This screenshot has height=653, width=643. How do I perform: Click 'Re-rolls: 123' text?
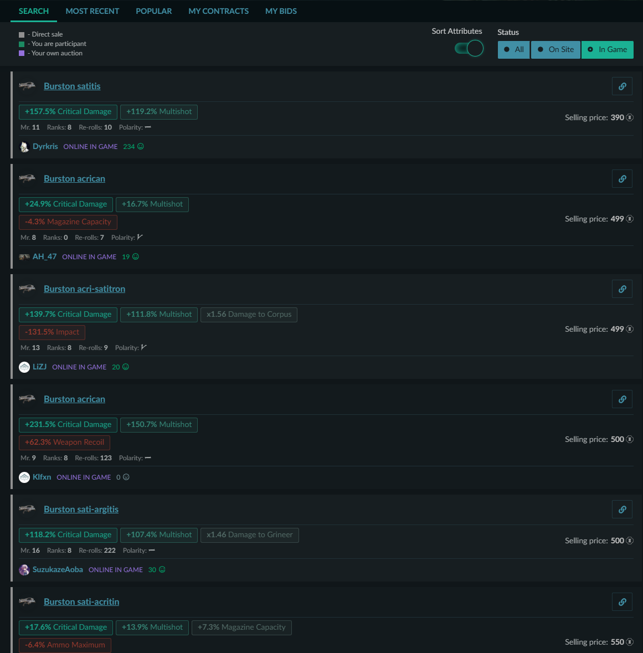point(93,458)
